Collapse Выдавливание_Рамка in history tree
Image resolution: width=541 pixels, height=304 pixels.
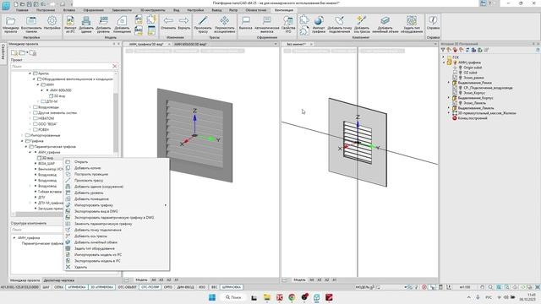coord(449,83)
